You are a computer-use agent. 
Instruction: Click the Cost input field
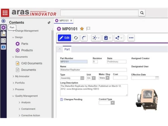click(120, 78)
